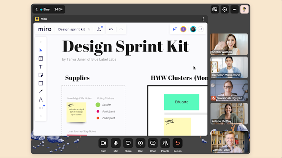Image resolution: width=282 pixels, height=158 pixels.
Task: Click the 'How Might We Notes' label
Action: coord(79,99)
